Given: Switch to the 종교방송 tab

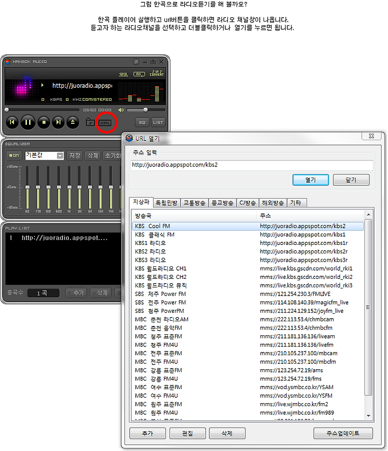Looking at the screenshot, I should (223, 203).
